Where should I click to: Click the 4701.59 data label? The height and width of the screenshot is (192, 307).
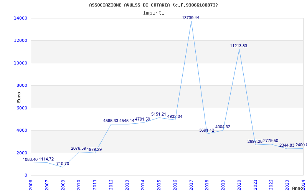[x=142, y=119]
